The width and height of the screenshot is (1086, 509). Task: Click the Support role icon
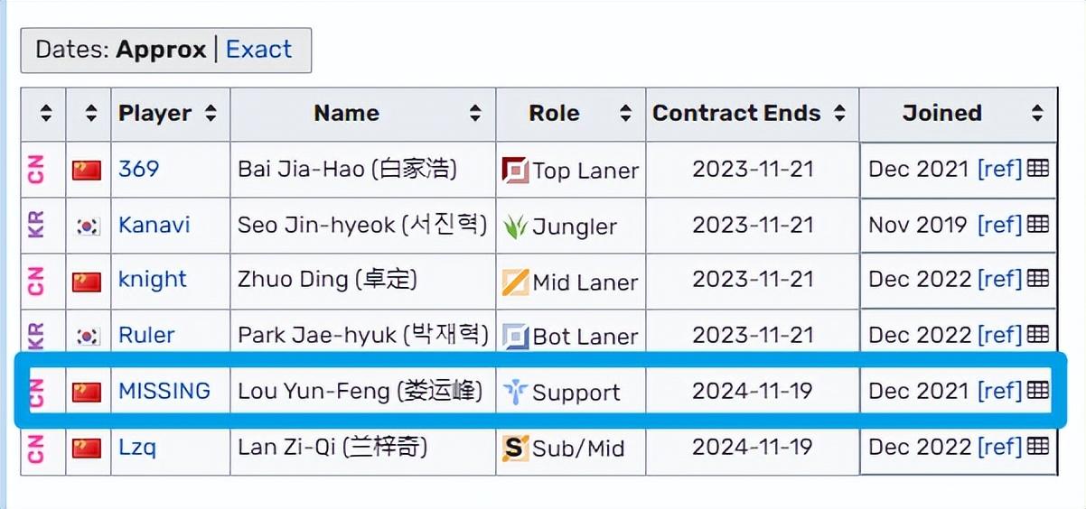[515, 392]
